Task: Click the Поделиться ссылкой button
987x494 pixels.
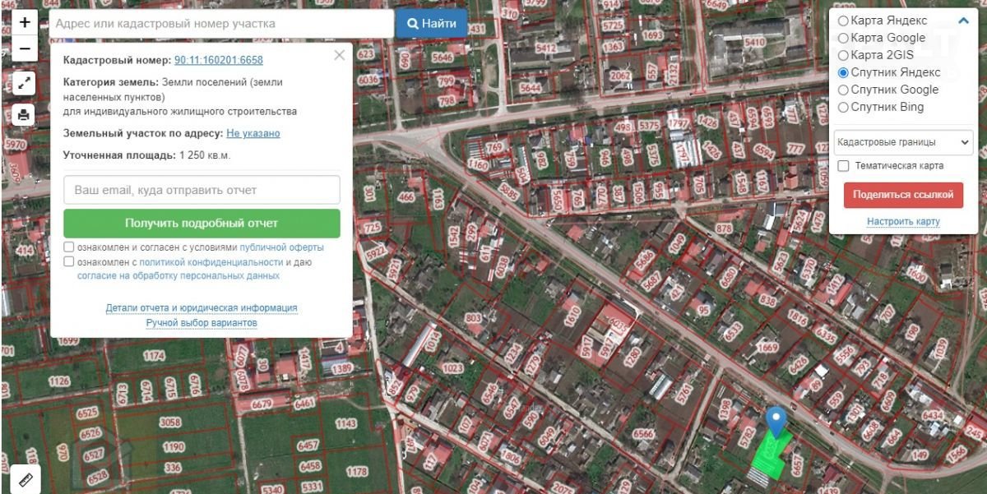Action: 903,195
